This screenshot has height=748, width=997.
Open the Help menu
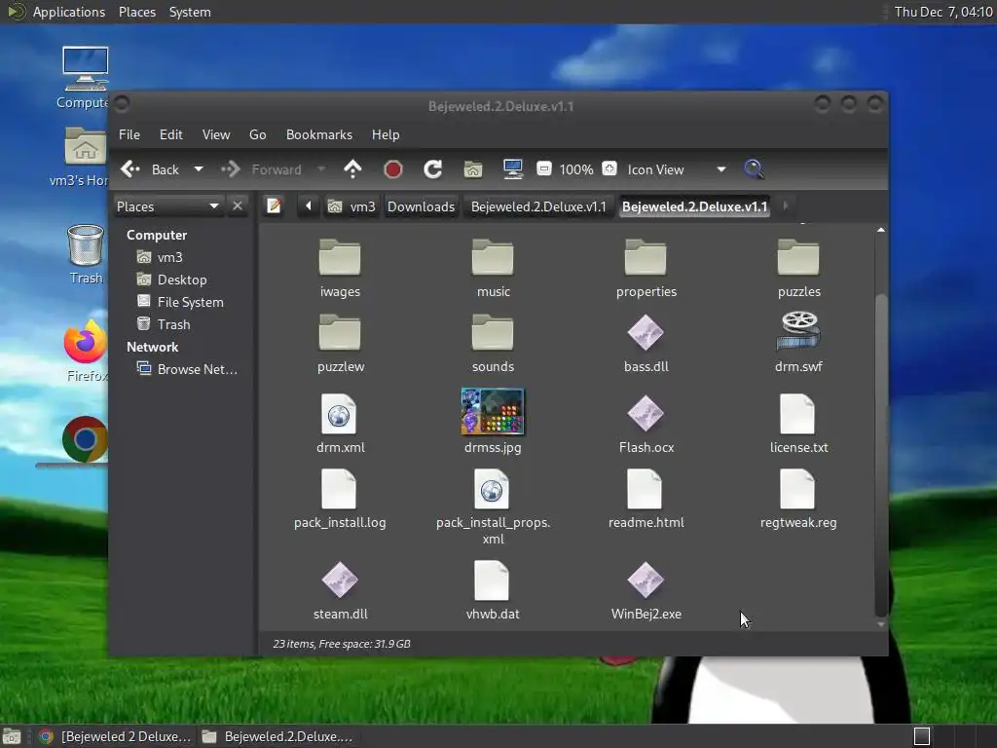[x=386, y=134]
